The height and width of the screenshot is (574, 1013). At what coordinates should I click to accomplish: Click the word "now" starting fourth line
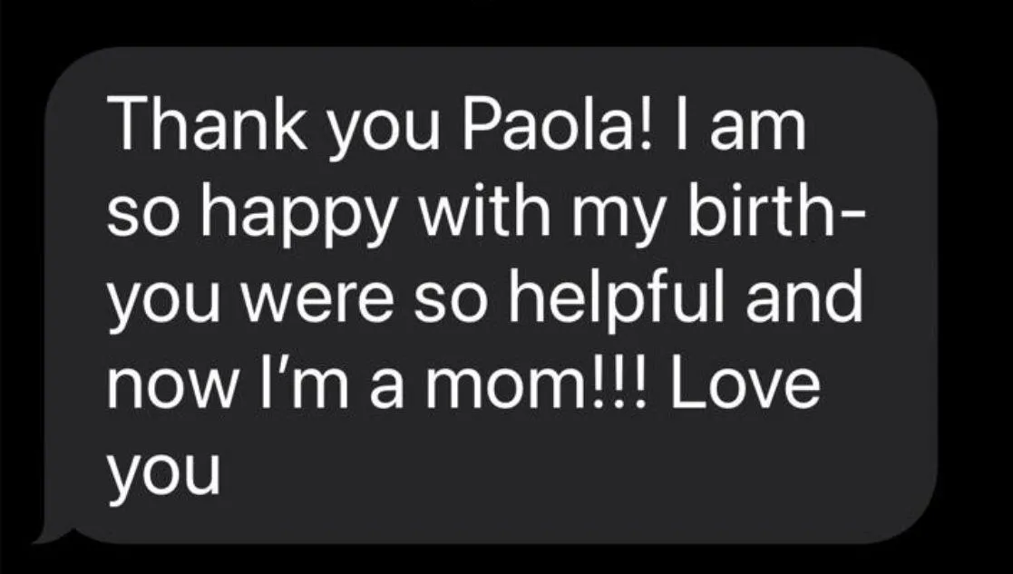[170, 389]
